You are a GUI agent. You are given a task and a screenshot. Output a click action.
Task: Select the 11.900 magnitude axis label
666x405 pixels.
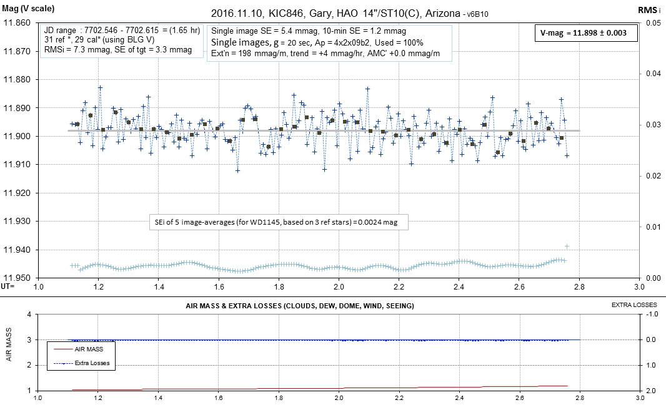17,136
